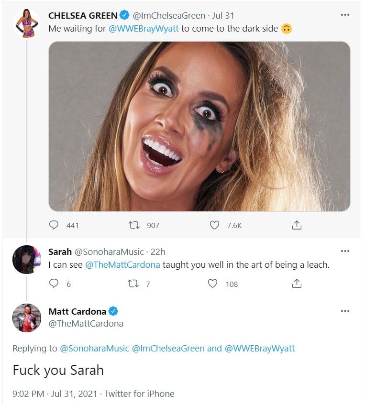The height and width of the screenshot is (405, 365).
Task: Open Matt Cardona's profile avatar
Action: pyautogui.click(x=26, y=317)
